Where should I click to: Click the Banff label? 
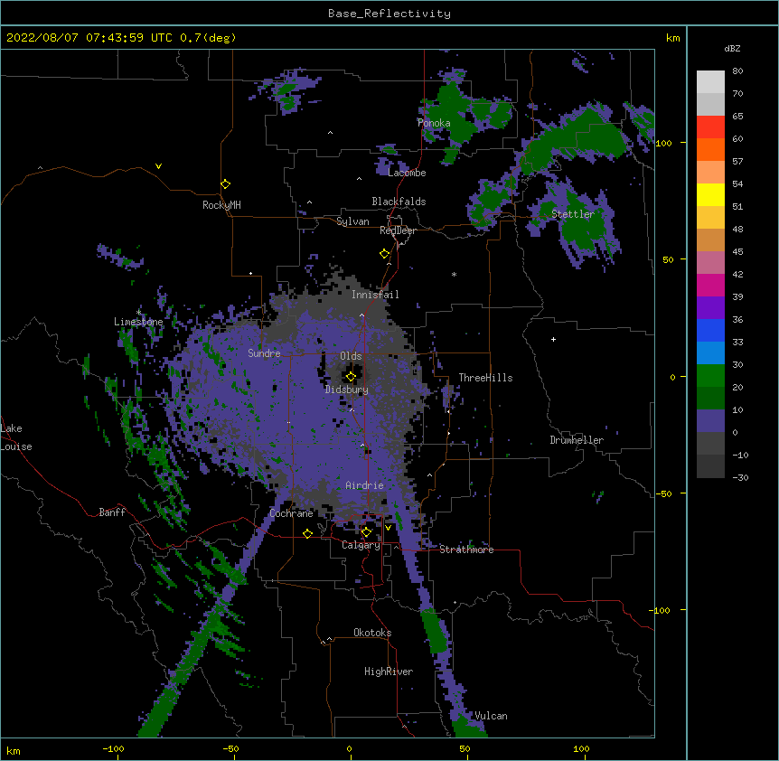coord(112,512)
